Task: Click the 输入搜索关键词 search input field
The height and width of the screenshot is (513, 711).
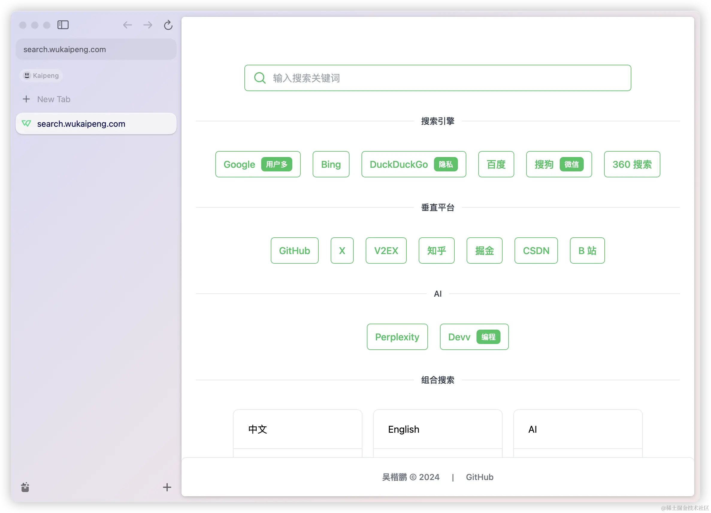Action: (x=438, y=78)
